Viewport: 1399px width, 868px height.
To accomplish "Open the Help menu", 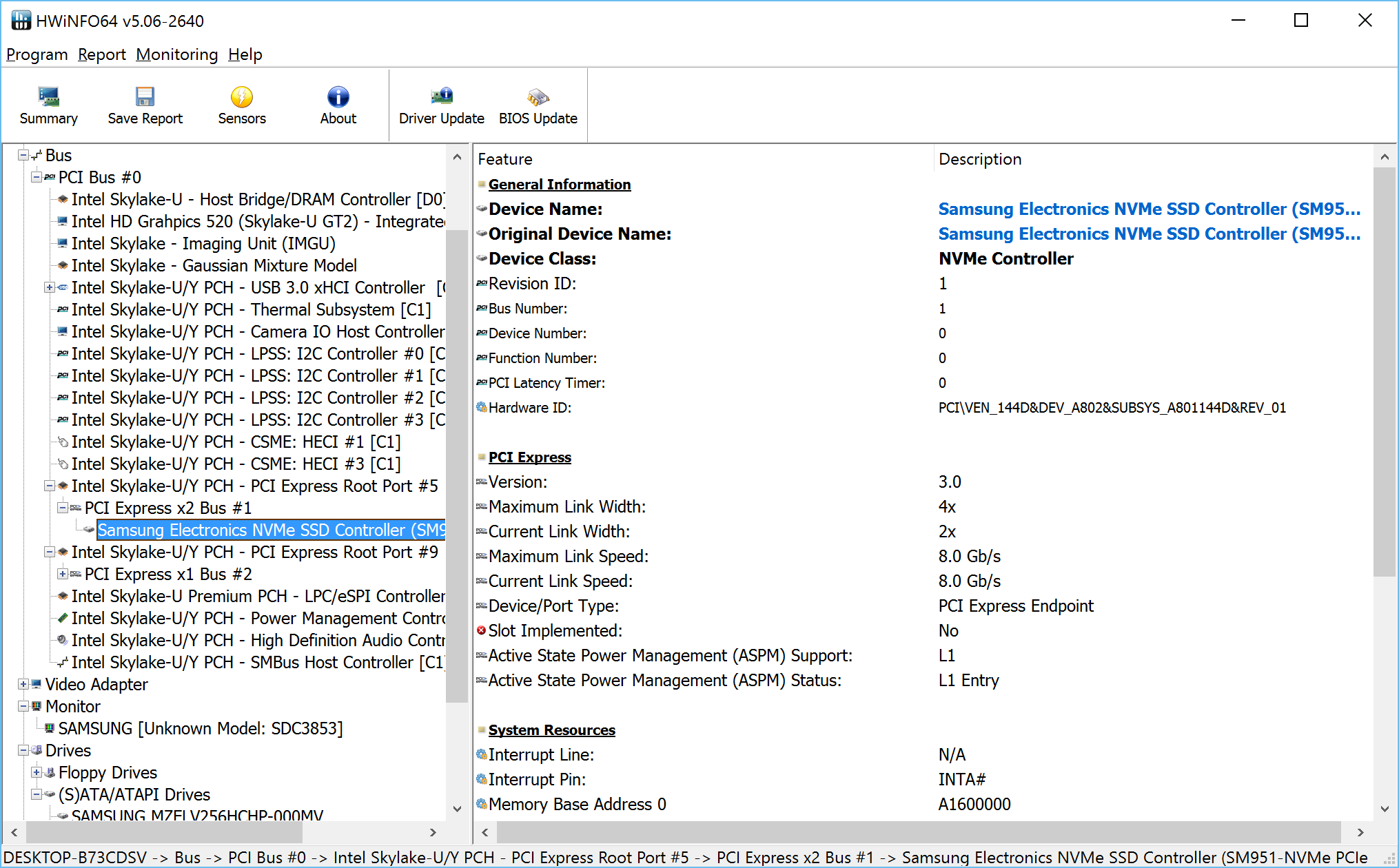I will [245, 54].
